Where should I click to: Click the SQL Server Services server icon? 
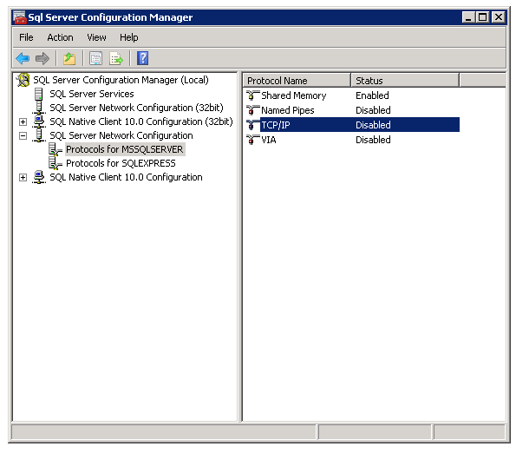coord(39,94)
